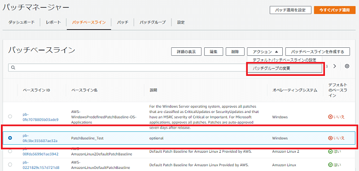Viewport: 359px width, 171px height.
Task: Click the red X icon in the PatchBaseline_Test row
Action: click(330, 138)
